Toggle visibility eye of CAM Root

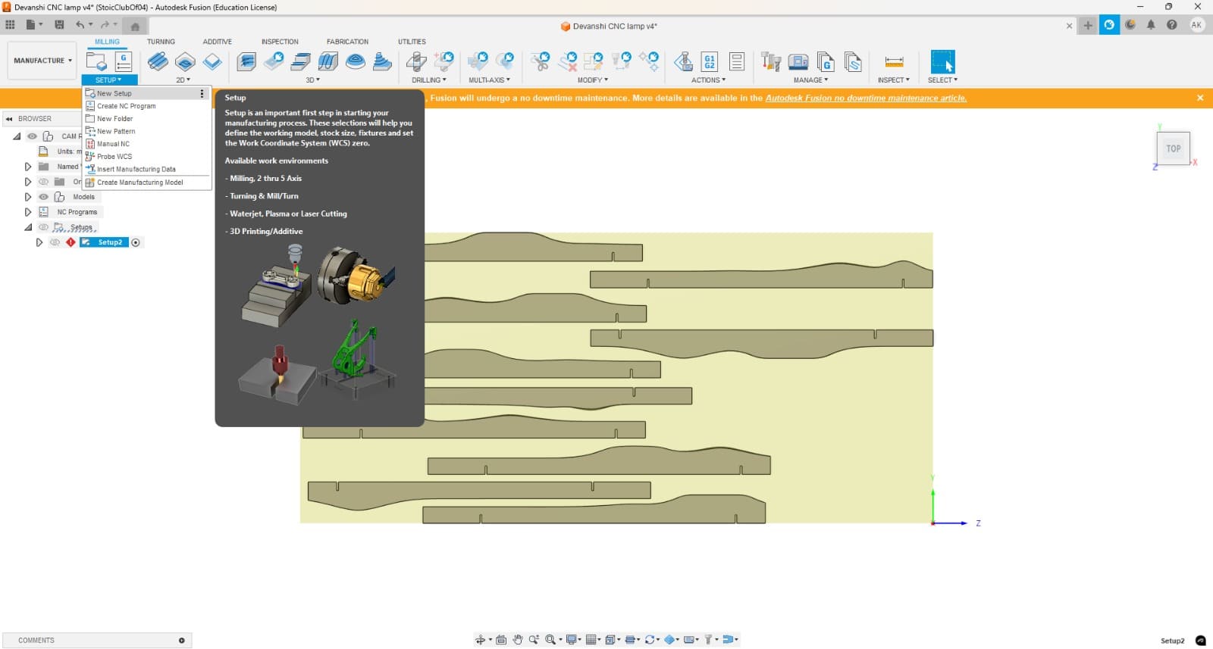[32, 136]
